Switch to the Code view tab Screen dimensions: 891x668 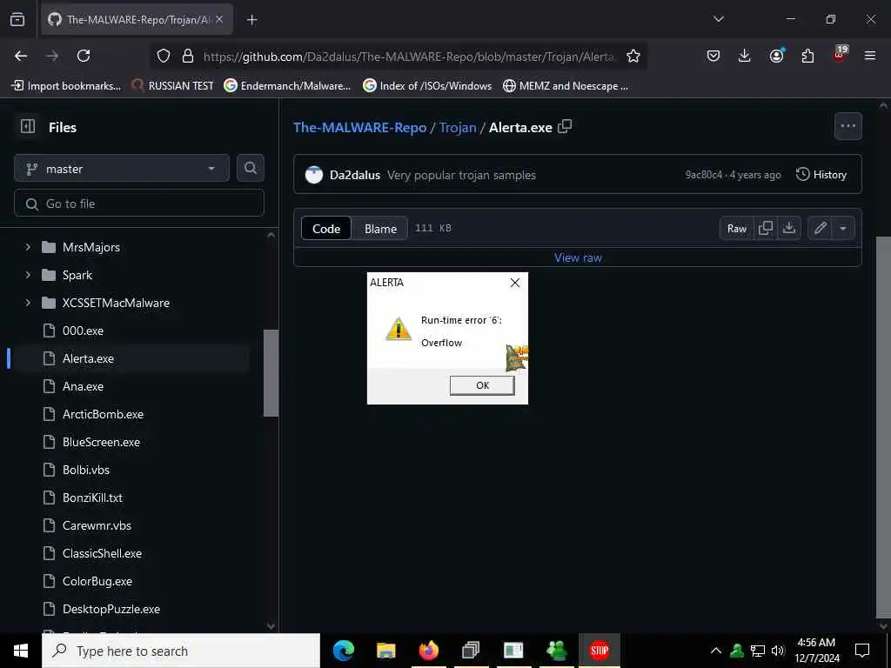326,229
